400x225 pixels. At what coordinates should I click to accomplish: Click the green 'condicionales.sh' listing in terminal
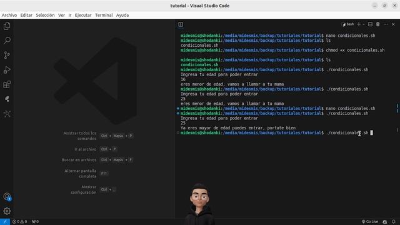tap(199, 65)
